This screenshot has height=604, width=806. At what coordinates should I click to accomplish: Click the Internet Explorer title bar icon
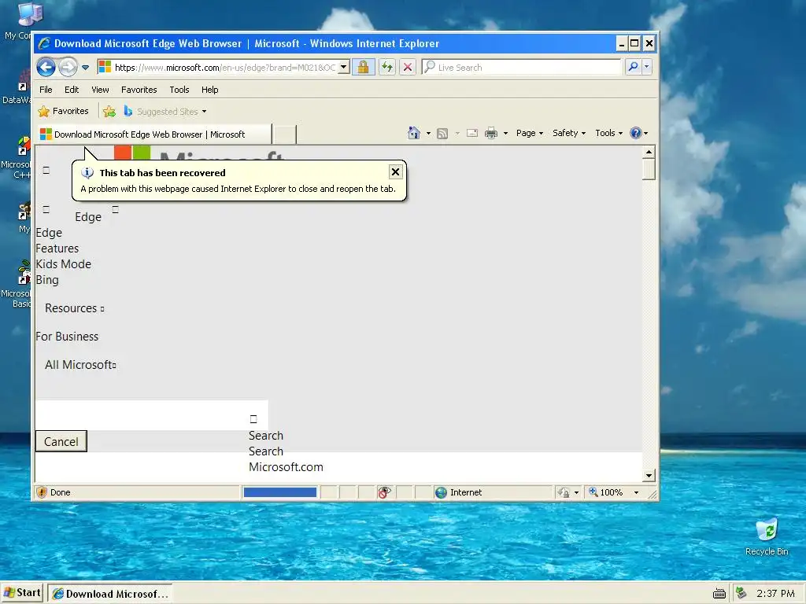(45, 43)
